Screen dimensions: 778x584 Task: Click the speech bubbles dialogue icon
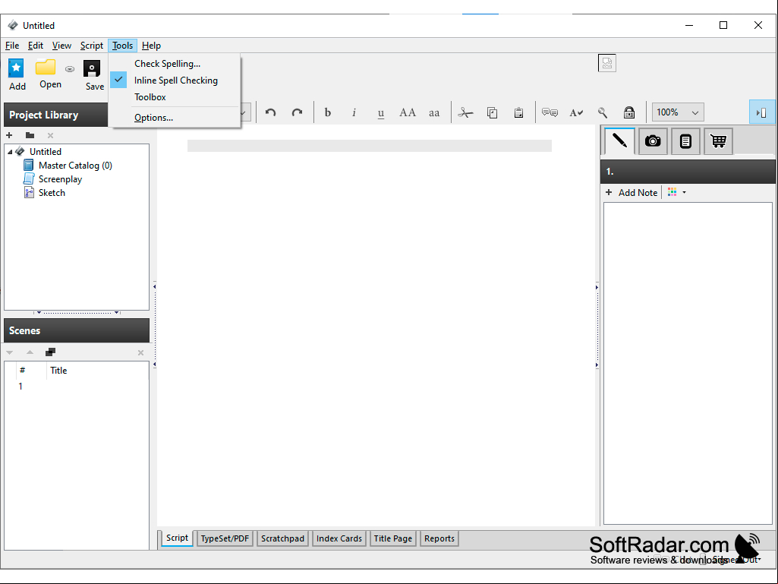point(550,112)
